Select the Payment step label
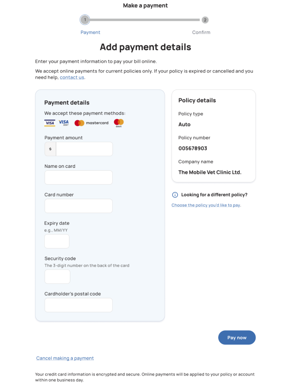291x389 pixels. coord(90,32)
